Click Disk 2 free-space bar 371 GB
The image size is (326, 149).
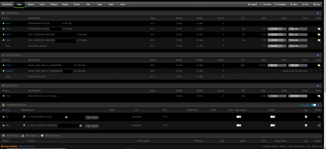tap(298, 35)
